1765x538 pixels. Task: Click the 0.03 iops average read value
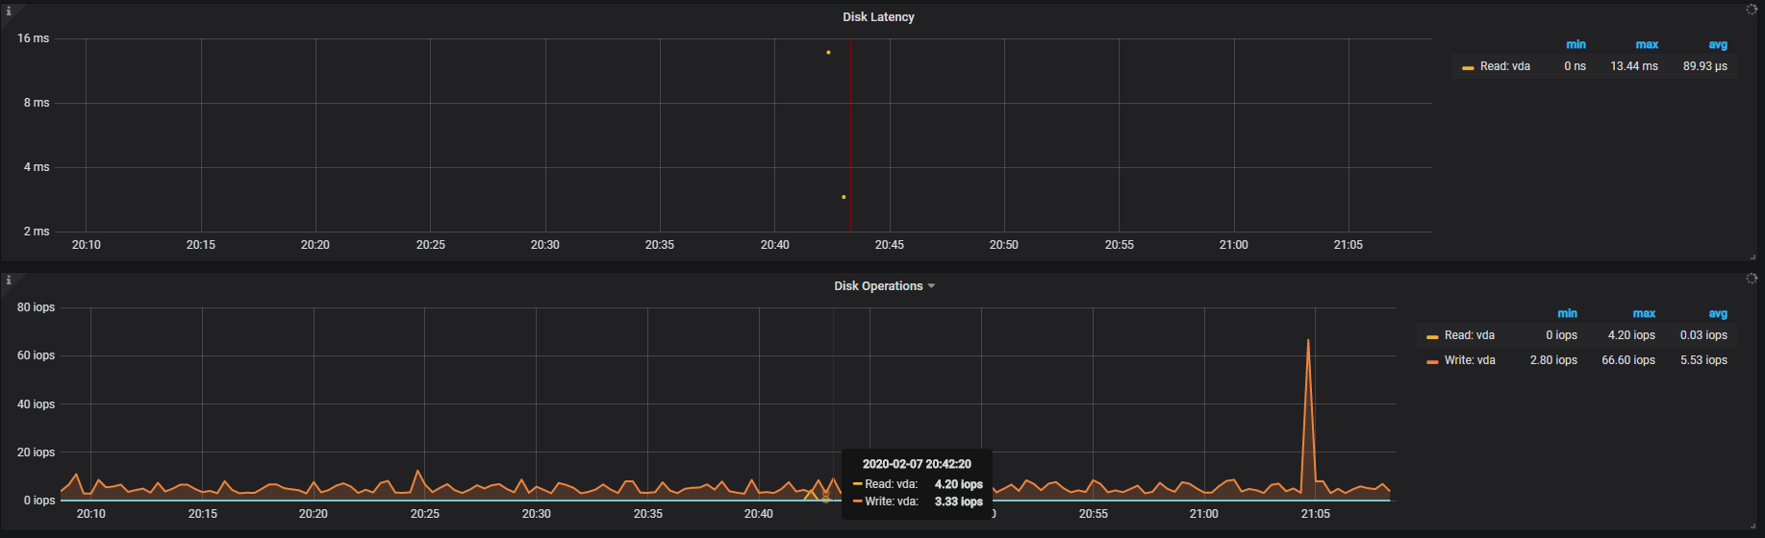coord(1703,335)
